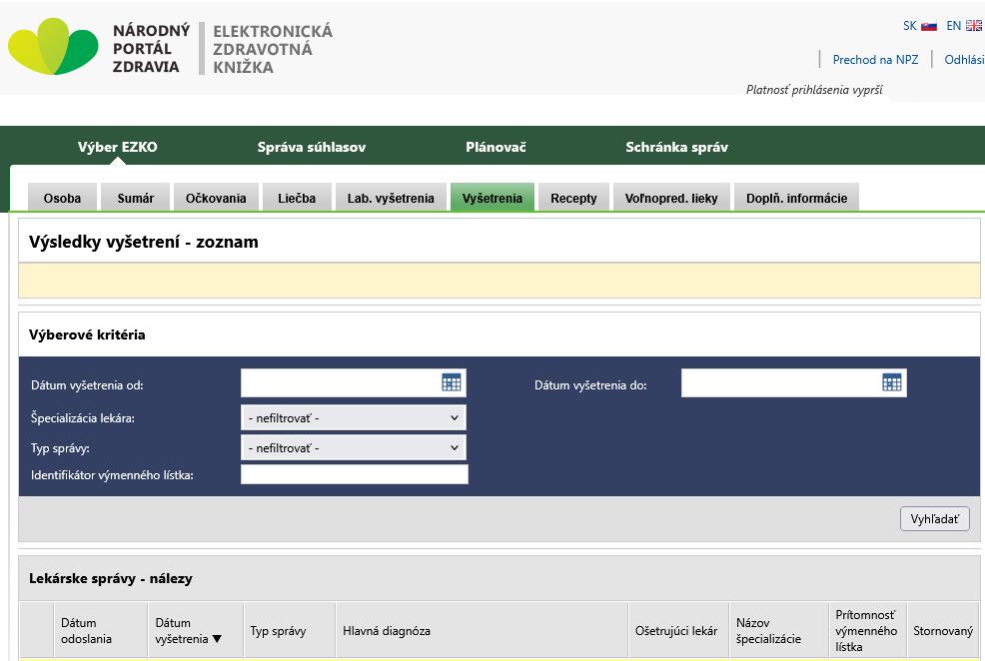Focus the Identifikátor výmenného lístka field
985x661 pixels.
pos(354,475)
